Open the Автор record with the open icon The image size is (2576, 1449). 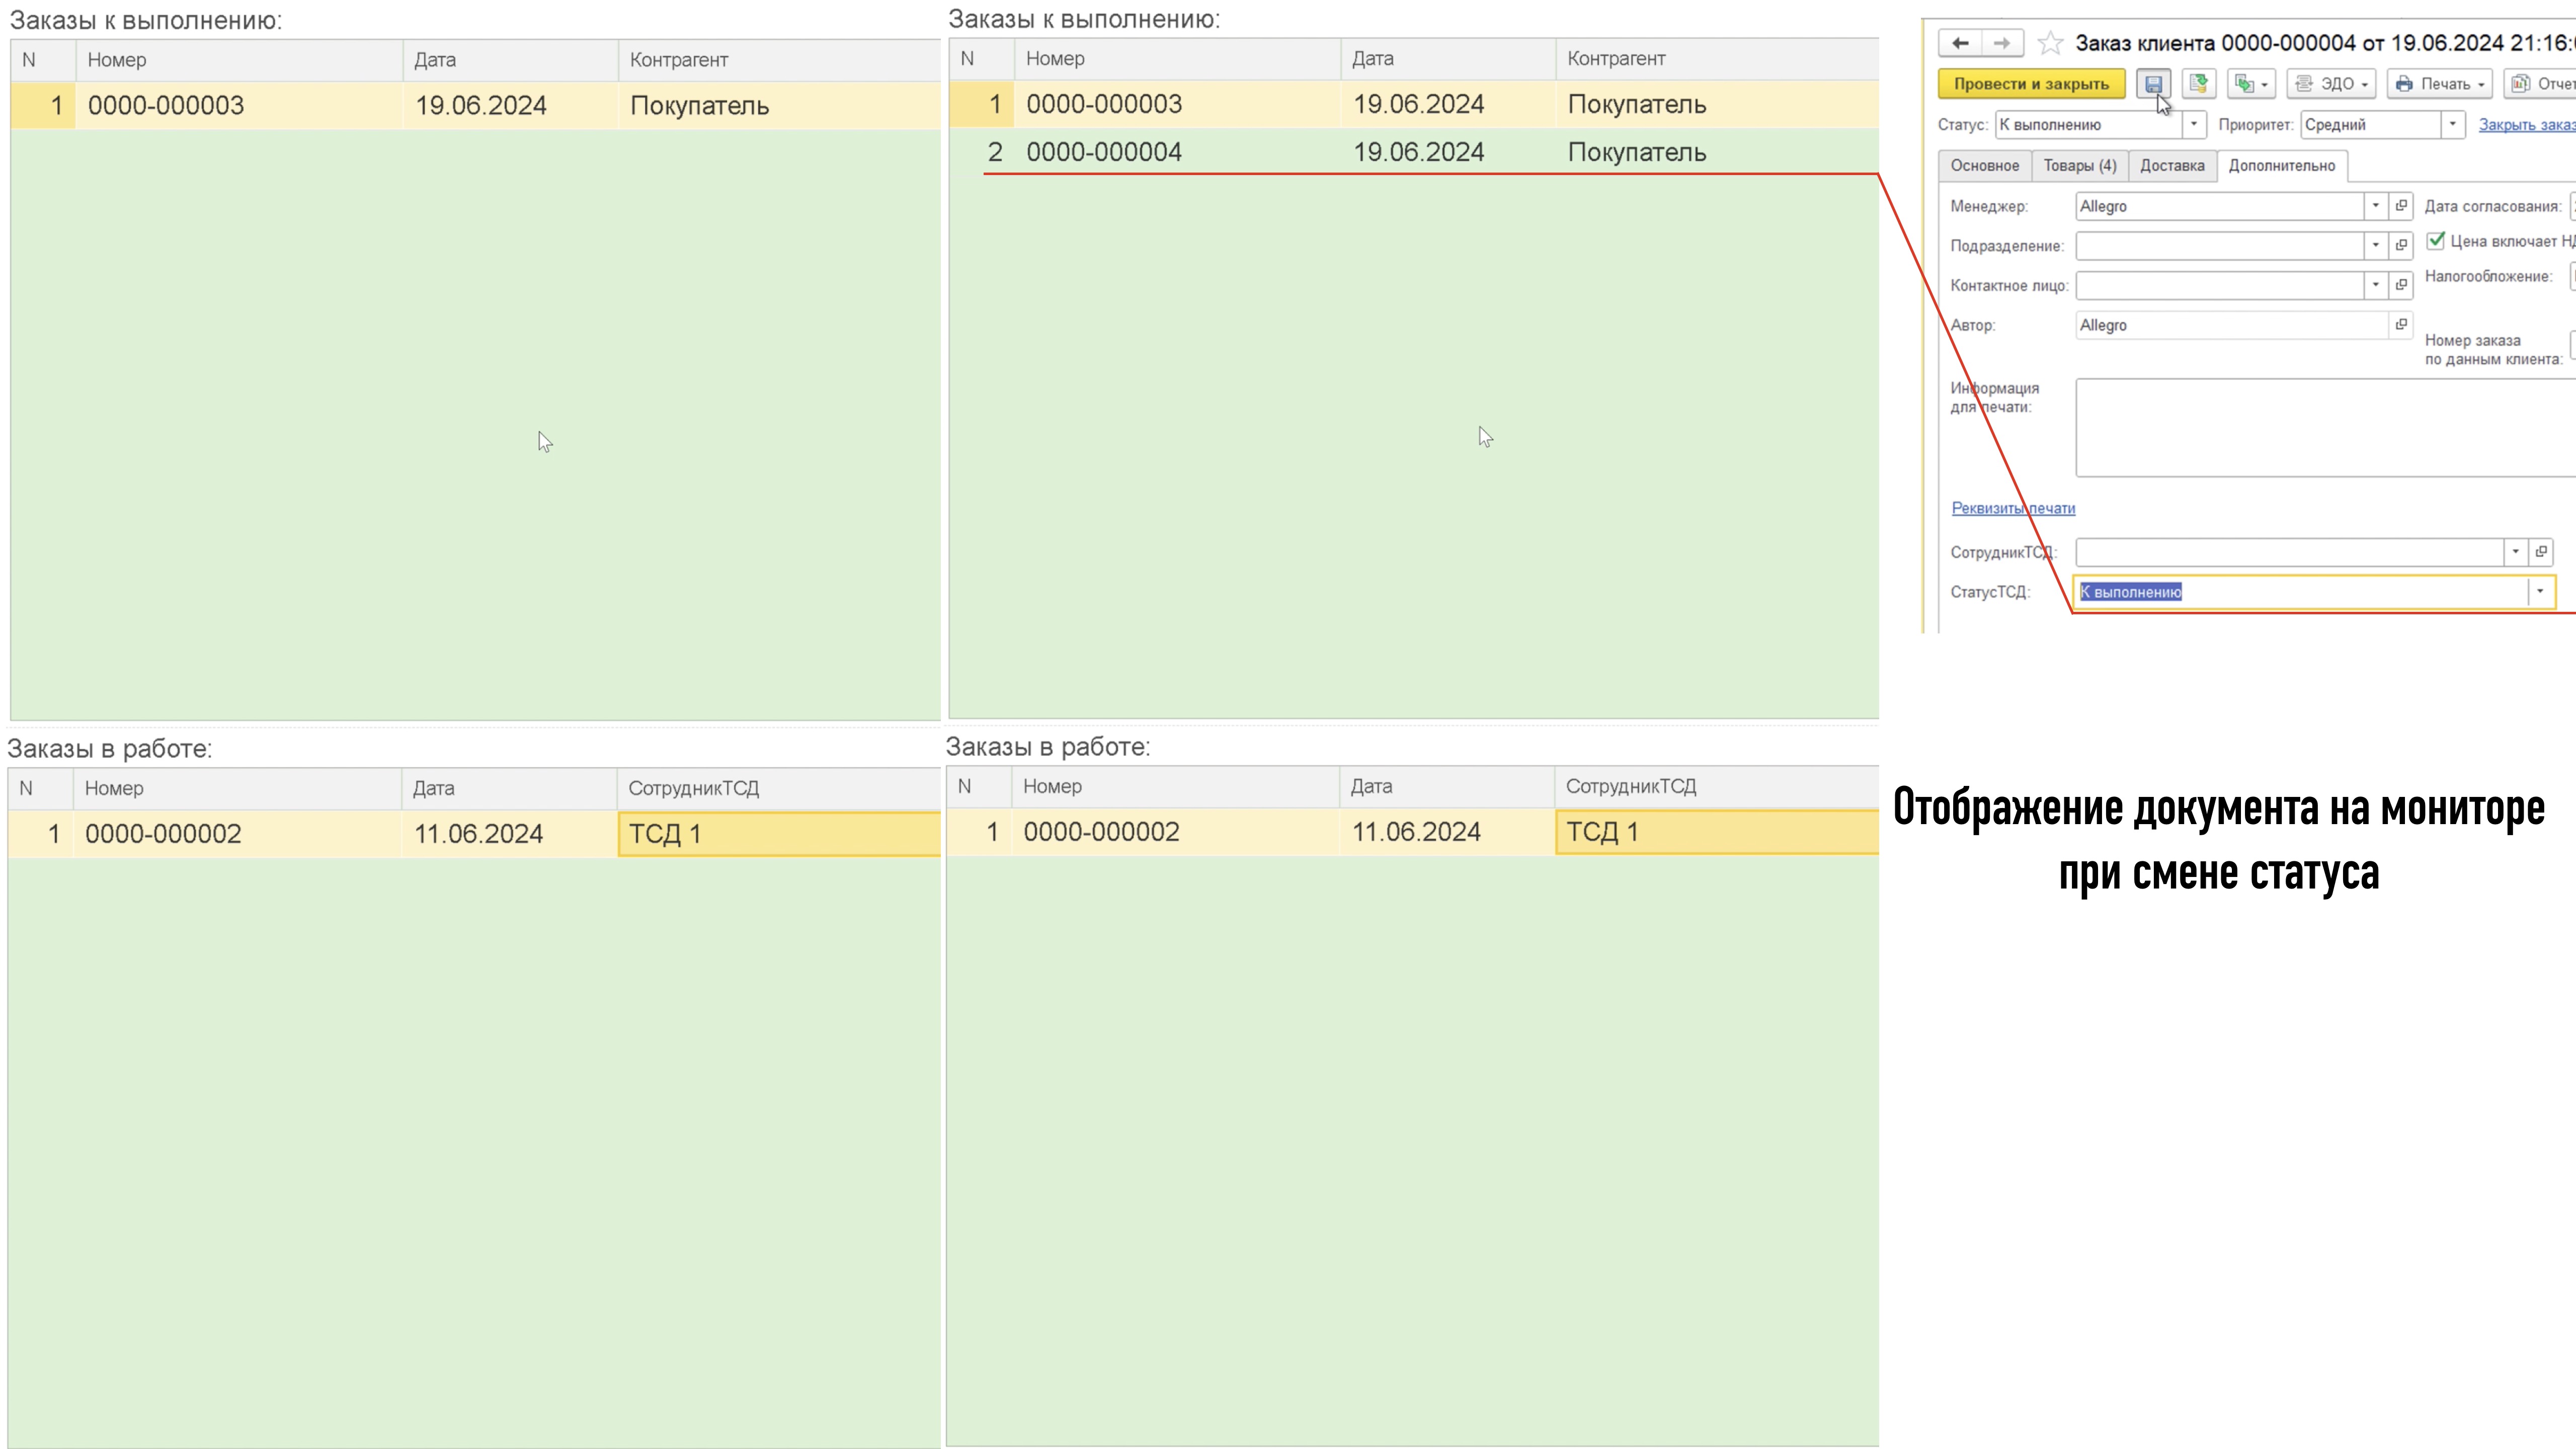pyautogui.click(x=2401, y=325)
